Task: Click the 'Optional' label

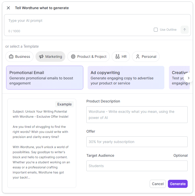Action: (x=181, y=155)
